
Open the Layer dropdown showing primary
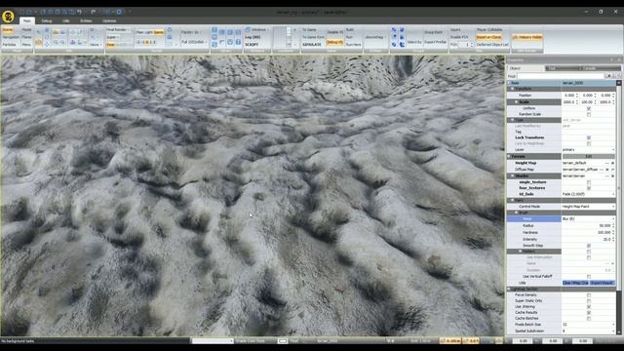click(588, 149)
